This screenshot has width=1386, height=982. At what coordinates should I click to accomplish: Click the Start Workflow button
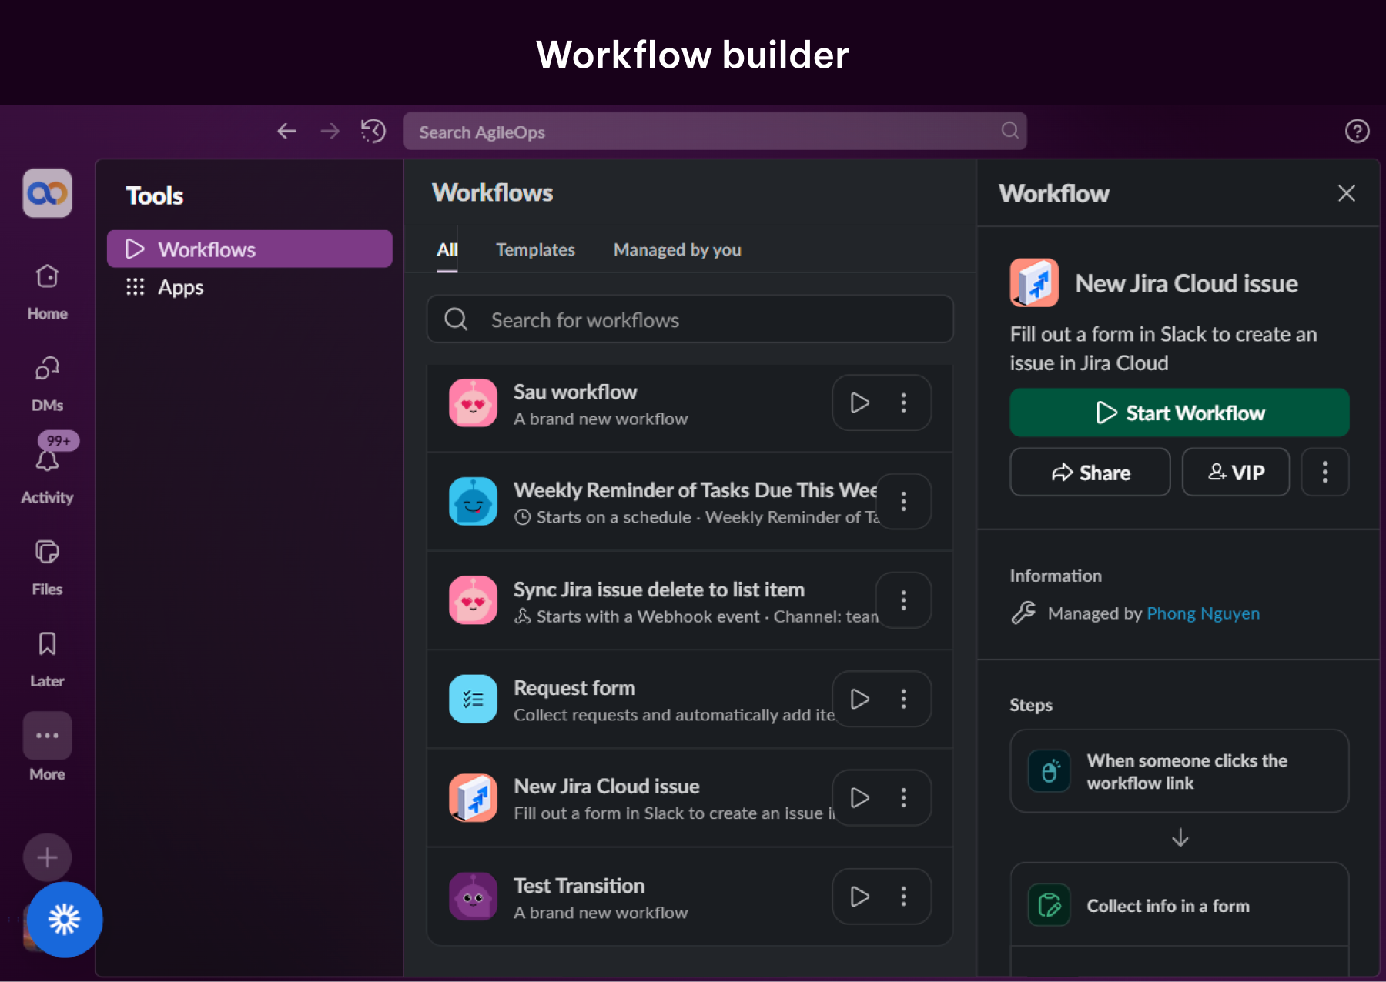pos(1180,413)
